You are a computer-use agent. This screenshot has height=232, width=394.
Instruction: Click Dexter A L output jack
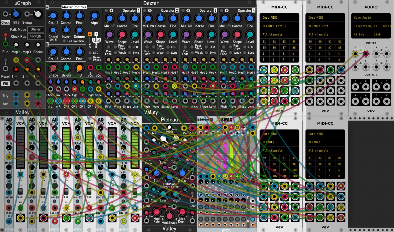pos(50,101)
